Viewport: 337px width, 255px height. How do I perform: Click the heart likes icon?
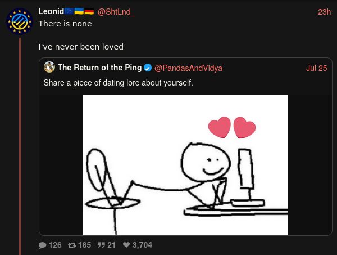click(126, 245)
